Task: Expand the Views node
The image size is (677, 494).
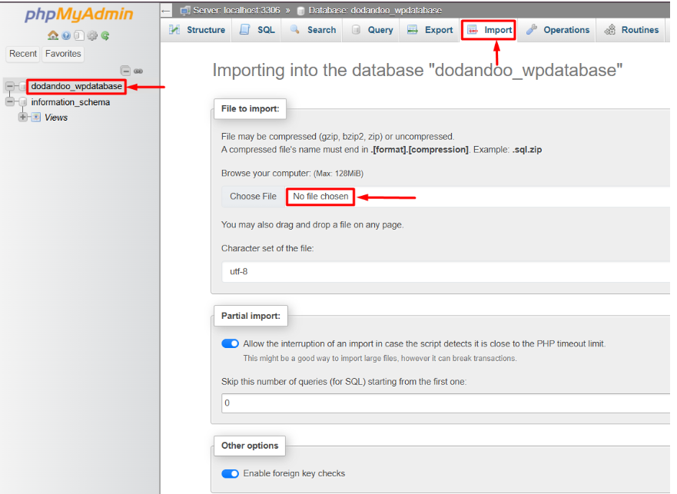Action: [x=23, y=118]
